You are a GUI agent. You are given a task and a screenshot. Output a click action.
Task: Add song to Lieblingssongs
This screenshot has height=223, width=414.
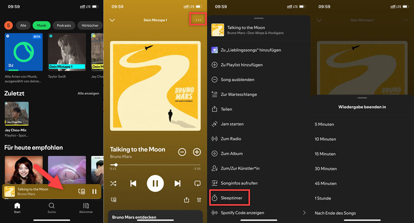click(251, 50)
